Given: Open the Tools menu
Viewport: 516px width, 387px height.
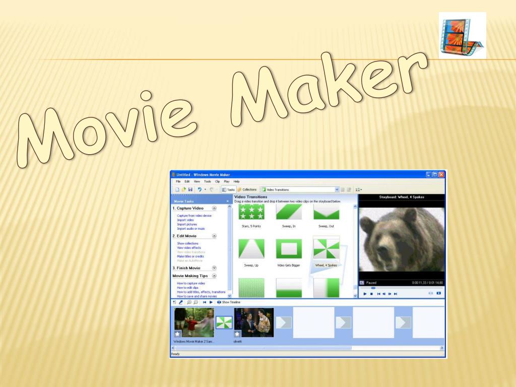Looking at the screenshot, I should (x=207, y=181).
